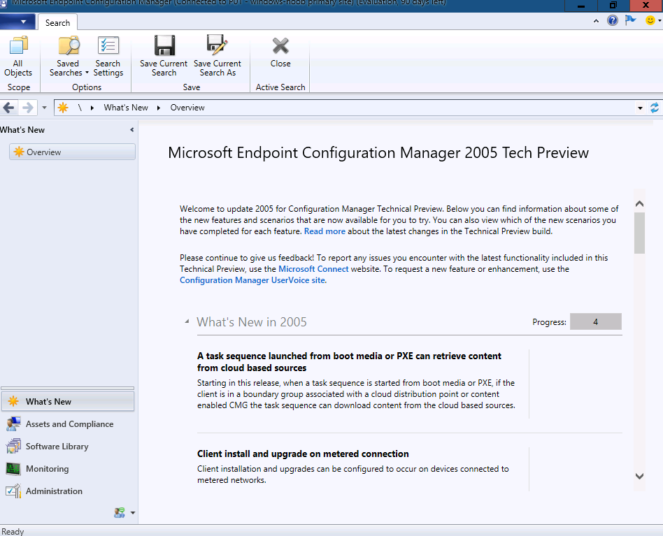The image size is (663, 536).
Task: Open the Monitoring workspace
Action: click(68, 468)
